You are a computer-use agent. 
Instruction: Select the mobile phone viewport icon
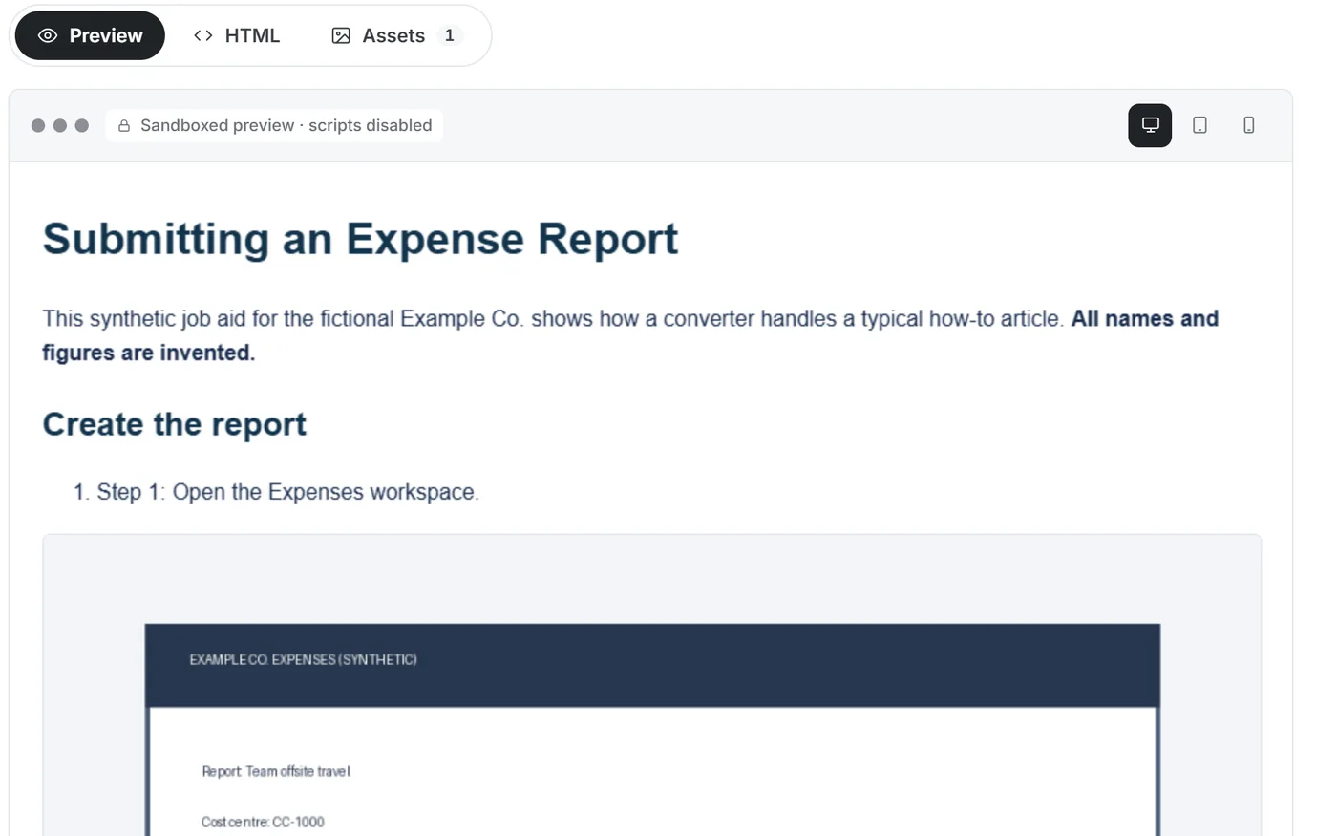[x=1248, y=125]
